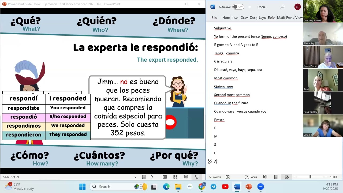The image size is (343, 193).
Task: Open Zoom from the taskbar
Action: pyautogui.click(x=260, y=187)
